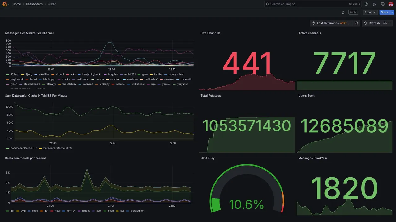Click the help question mark icon

point(366,4)
